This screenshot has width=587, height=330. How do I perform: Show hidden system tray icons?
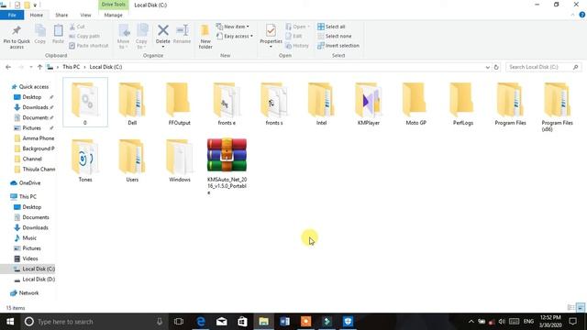471,322
